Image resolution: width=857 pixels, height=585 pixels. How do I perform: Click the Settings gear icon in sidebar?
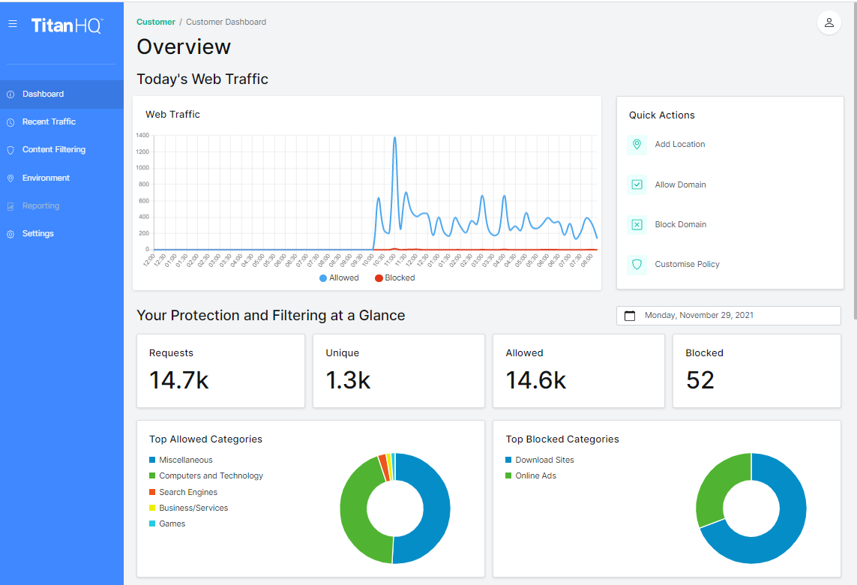tap(10, 234)
